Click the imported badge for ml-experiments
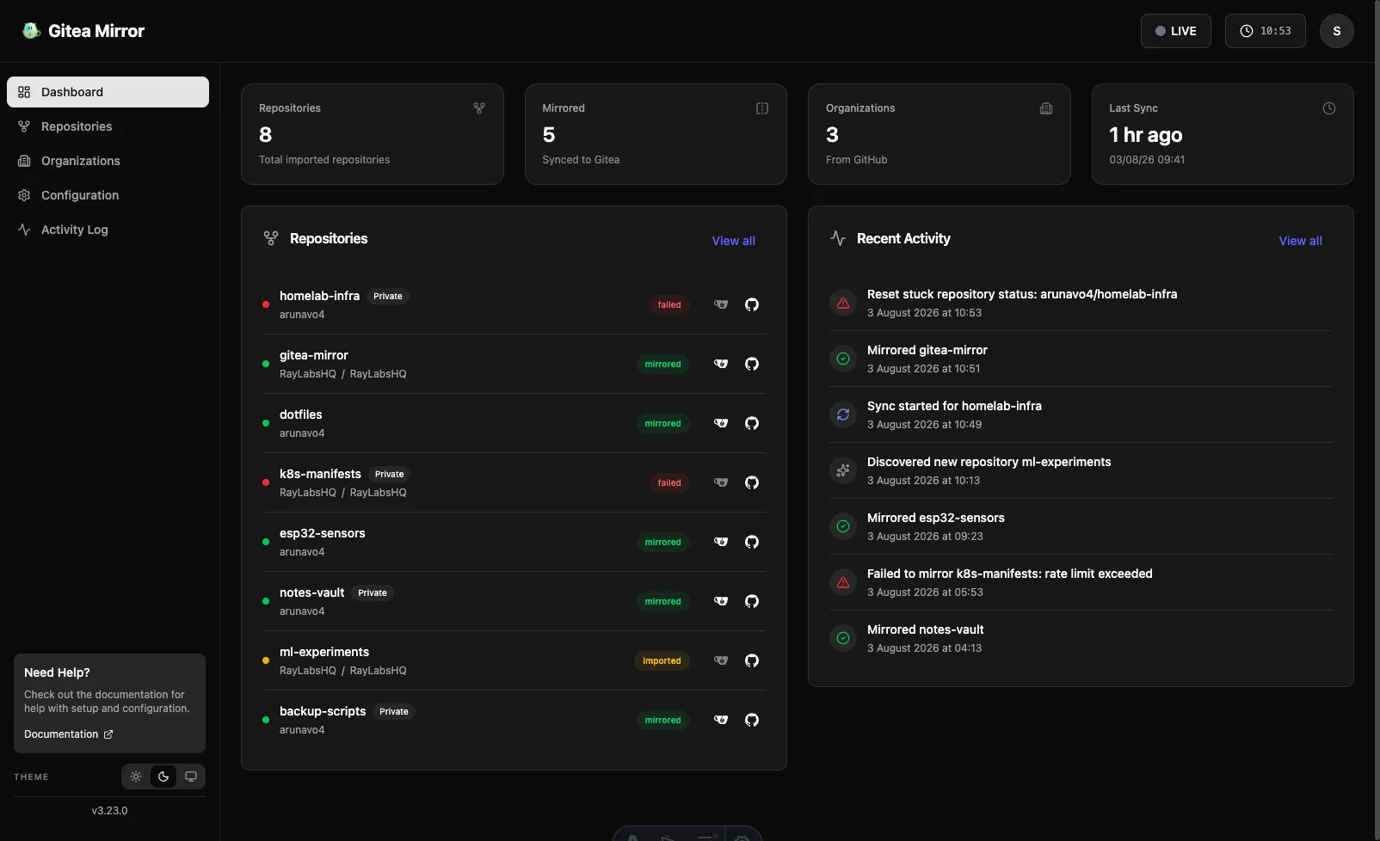1380x841 pixels. click(662, 660)
